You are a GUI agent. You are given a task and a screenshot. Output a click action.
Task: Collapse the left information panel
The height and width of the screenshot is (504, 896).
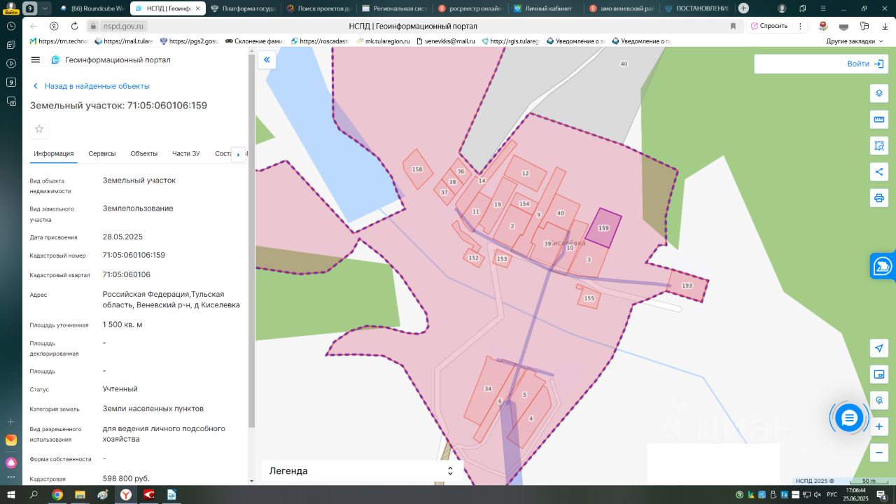[267, 60]
